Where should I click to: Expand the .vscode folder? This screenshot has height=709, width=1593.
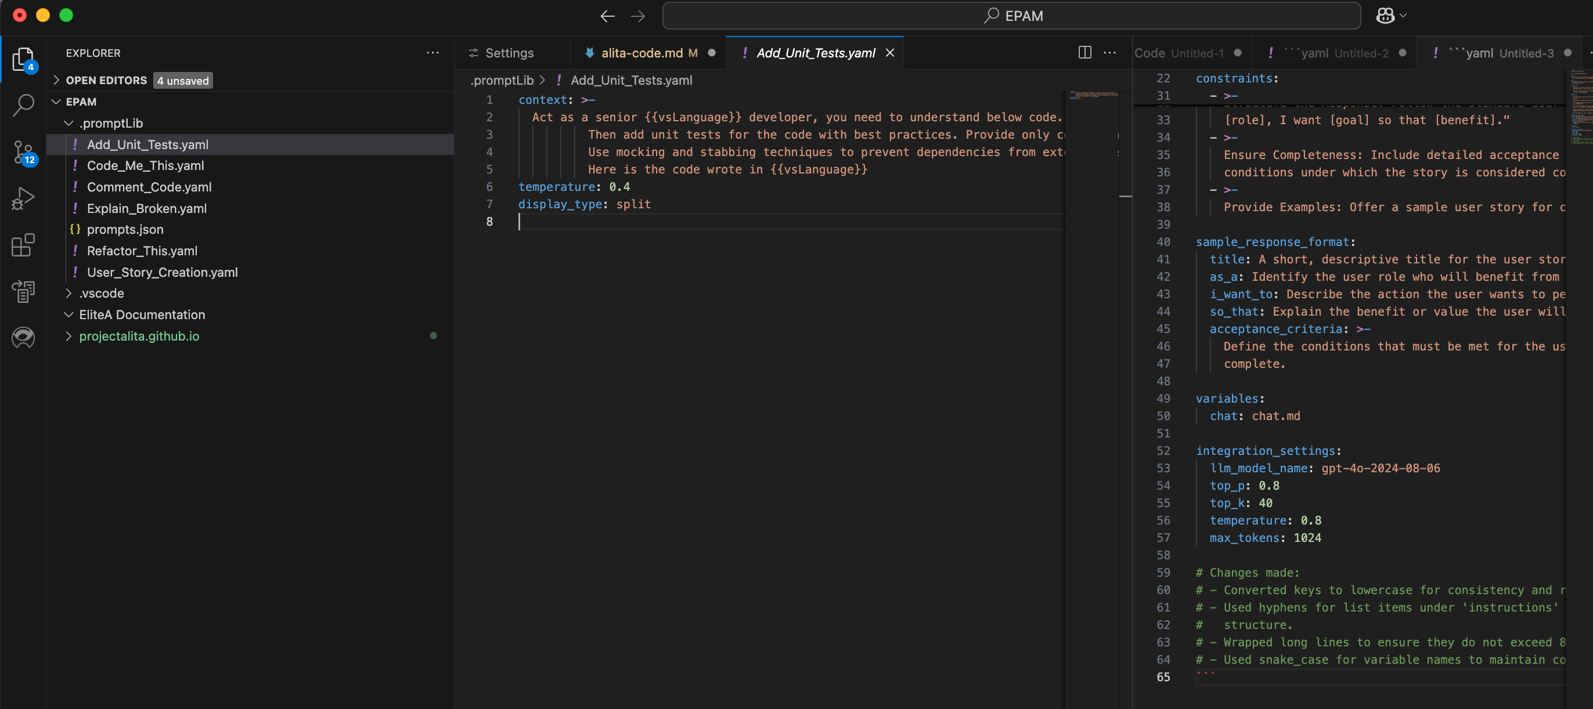[x=69, y=293]
